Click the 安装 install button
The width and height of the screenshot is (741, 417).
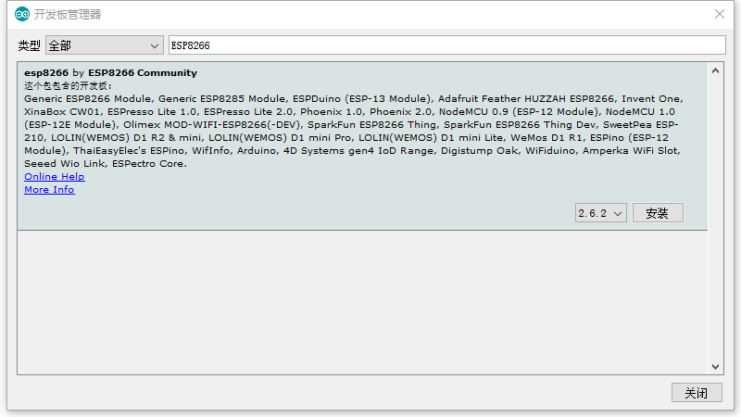coord(658,213)
